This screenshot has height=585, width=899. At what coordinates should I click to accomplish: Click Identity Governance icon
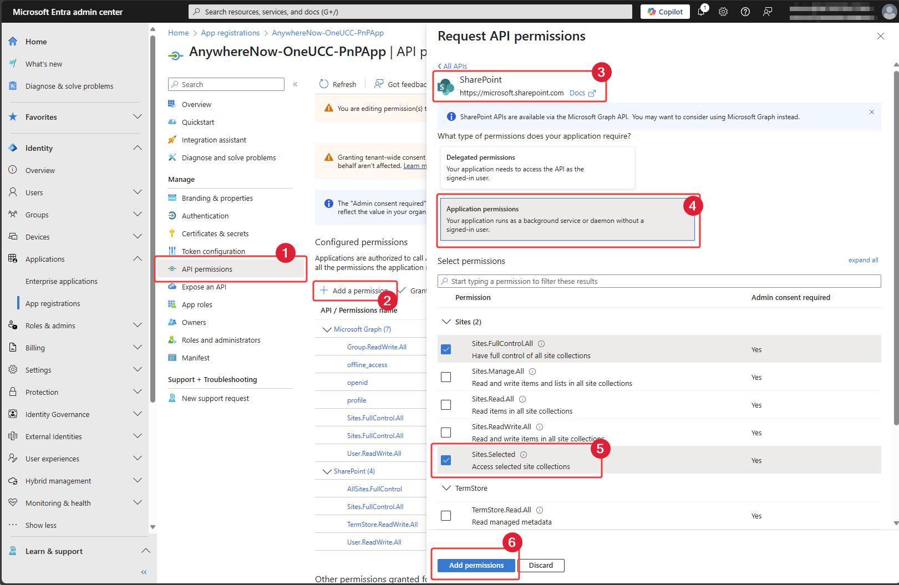pyautogui.click(x=13, y=414)
